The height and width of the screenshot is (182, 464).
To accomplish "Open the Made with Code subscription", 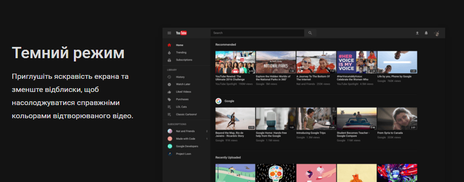I will pos(186,139).
